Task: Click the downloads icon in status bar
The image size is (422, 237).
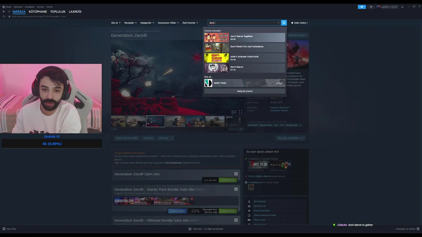Action: coord(190,229)
